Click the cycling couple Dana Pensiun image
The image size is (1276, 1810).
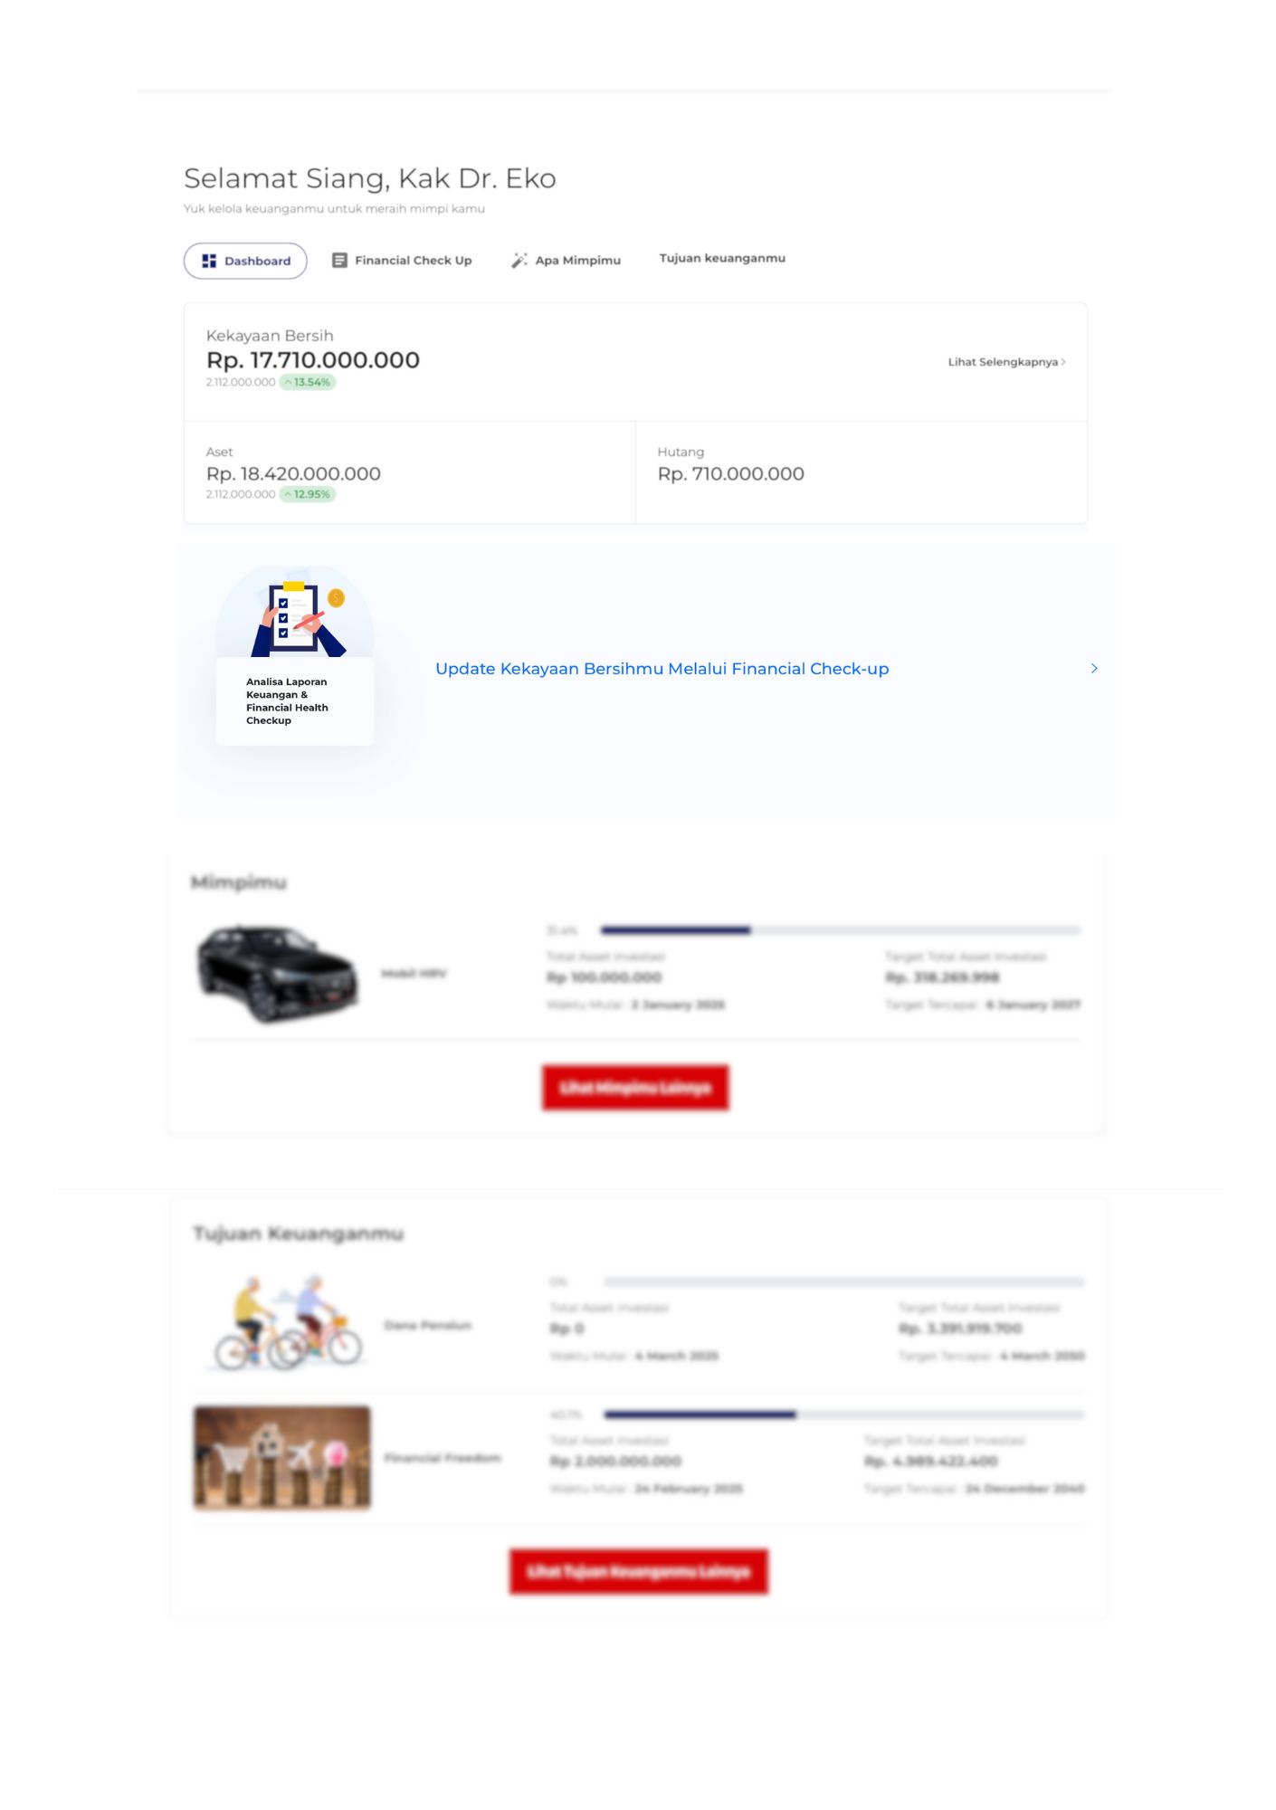tap(288, 1323)
